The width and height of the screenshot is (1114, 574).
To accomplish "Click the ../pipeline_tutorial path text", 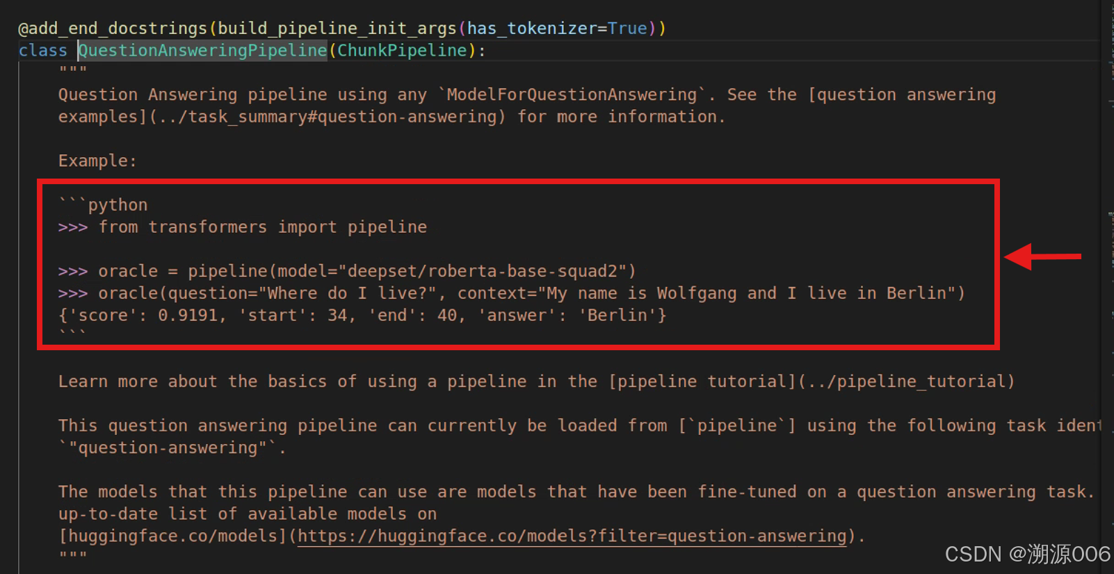I will tap(907, 382).
